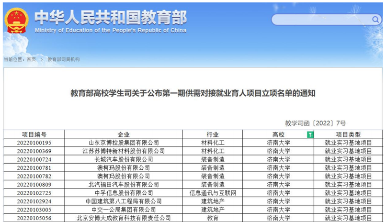This screenshot has height=222, width=386.
Task: Select the 行业 column header
Action: 213,135
